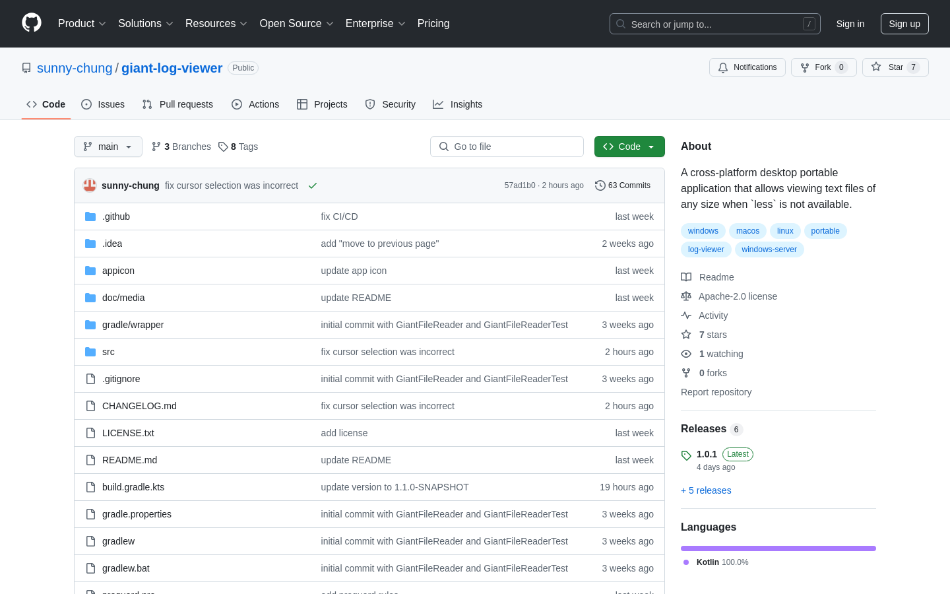Expand the Solutions menu
The height and width of the screenshot is (594, 950).
[x=146, y=23]
